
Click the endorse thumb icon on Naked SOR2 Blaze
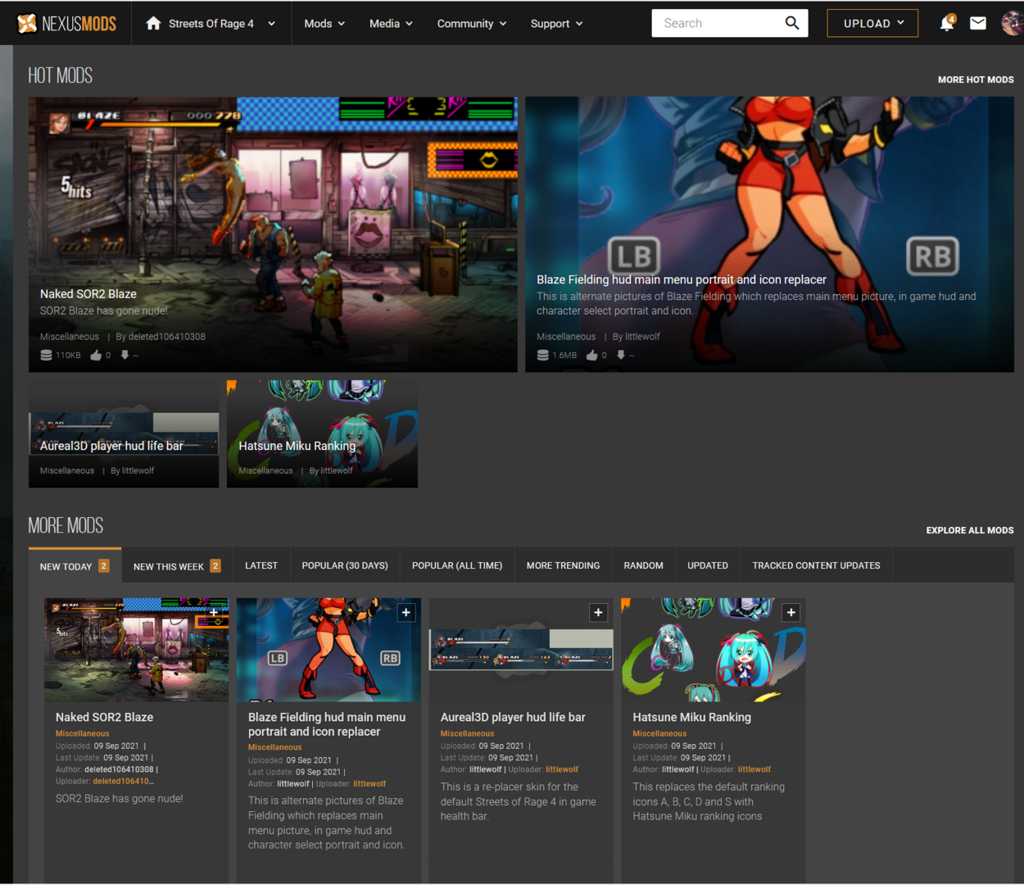pos(96,356)
